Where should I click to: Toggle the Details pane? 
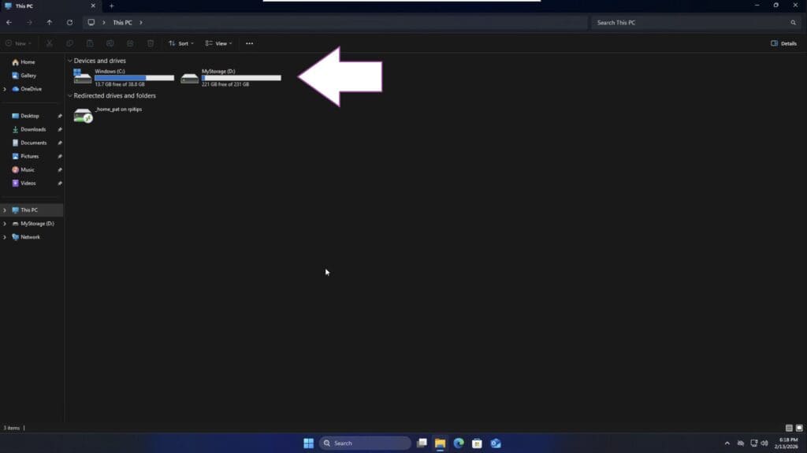[783, 43]
